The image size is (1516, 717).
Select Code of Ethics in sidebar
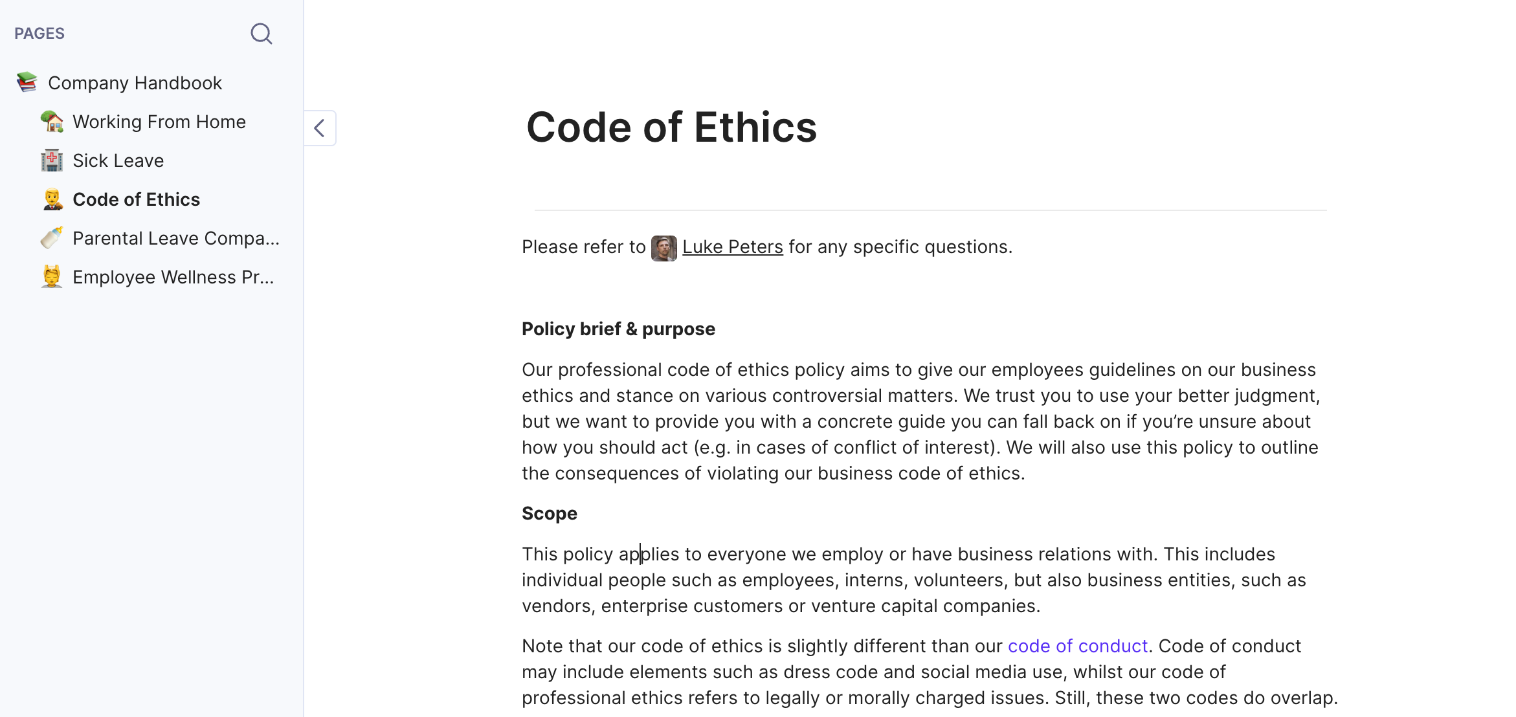(137, 199)
